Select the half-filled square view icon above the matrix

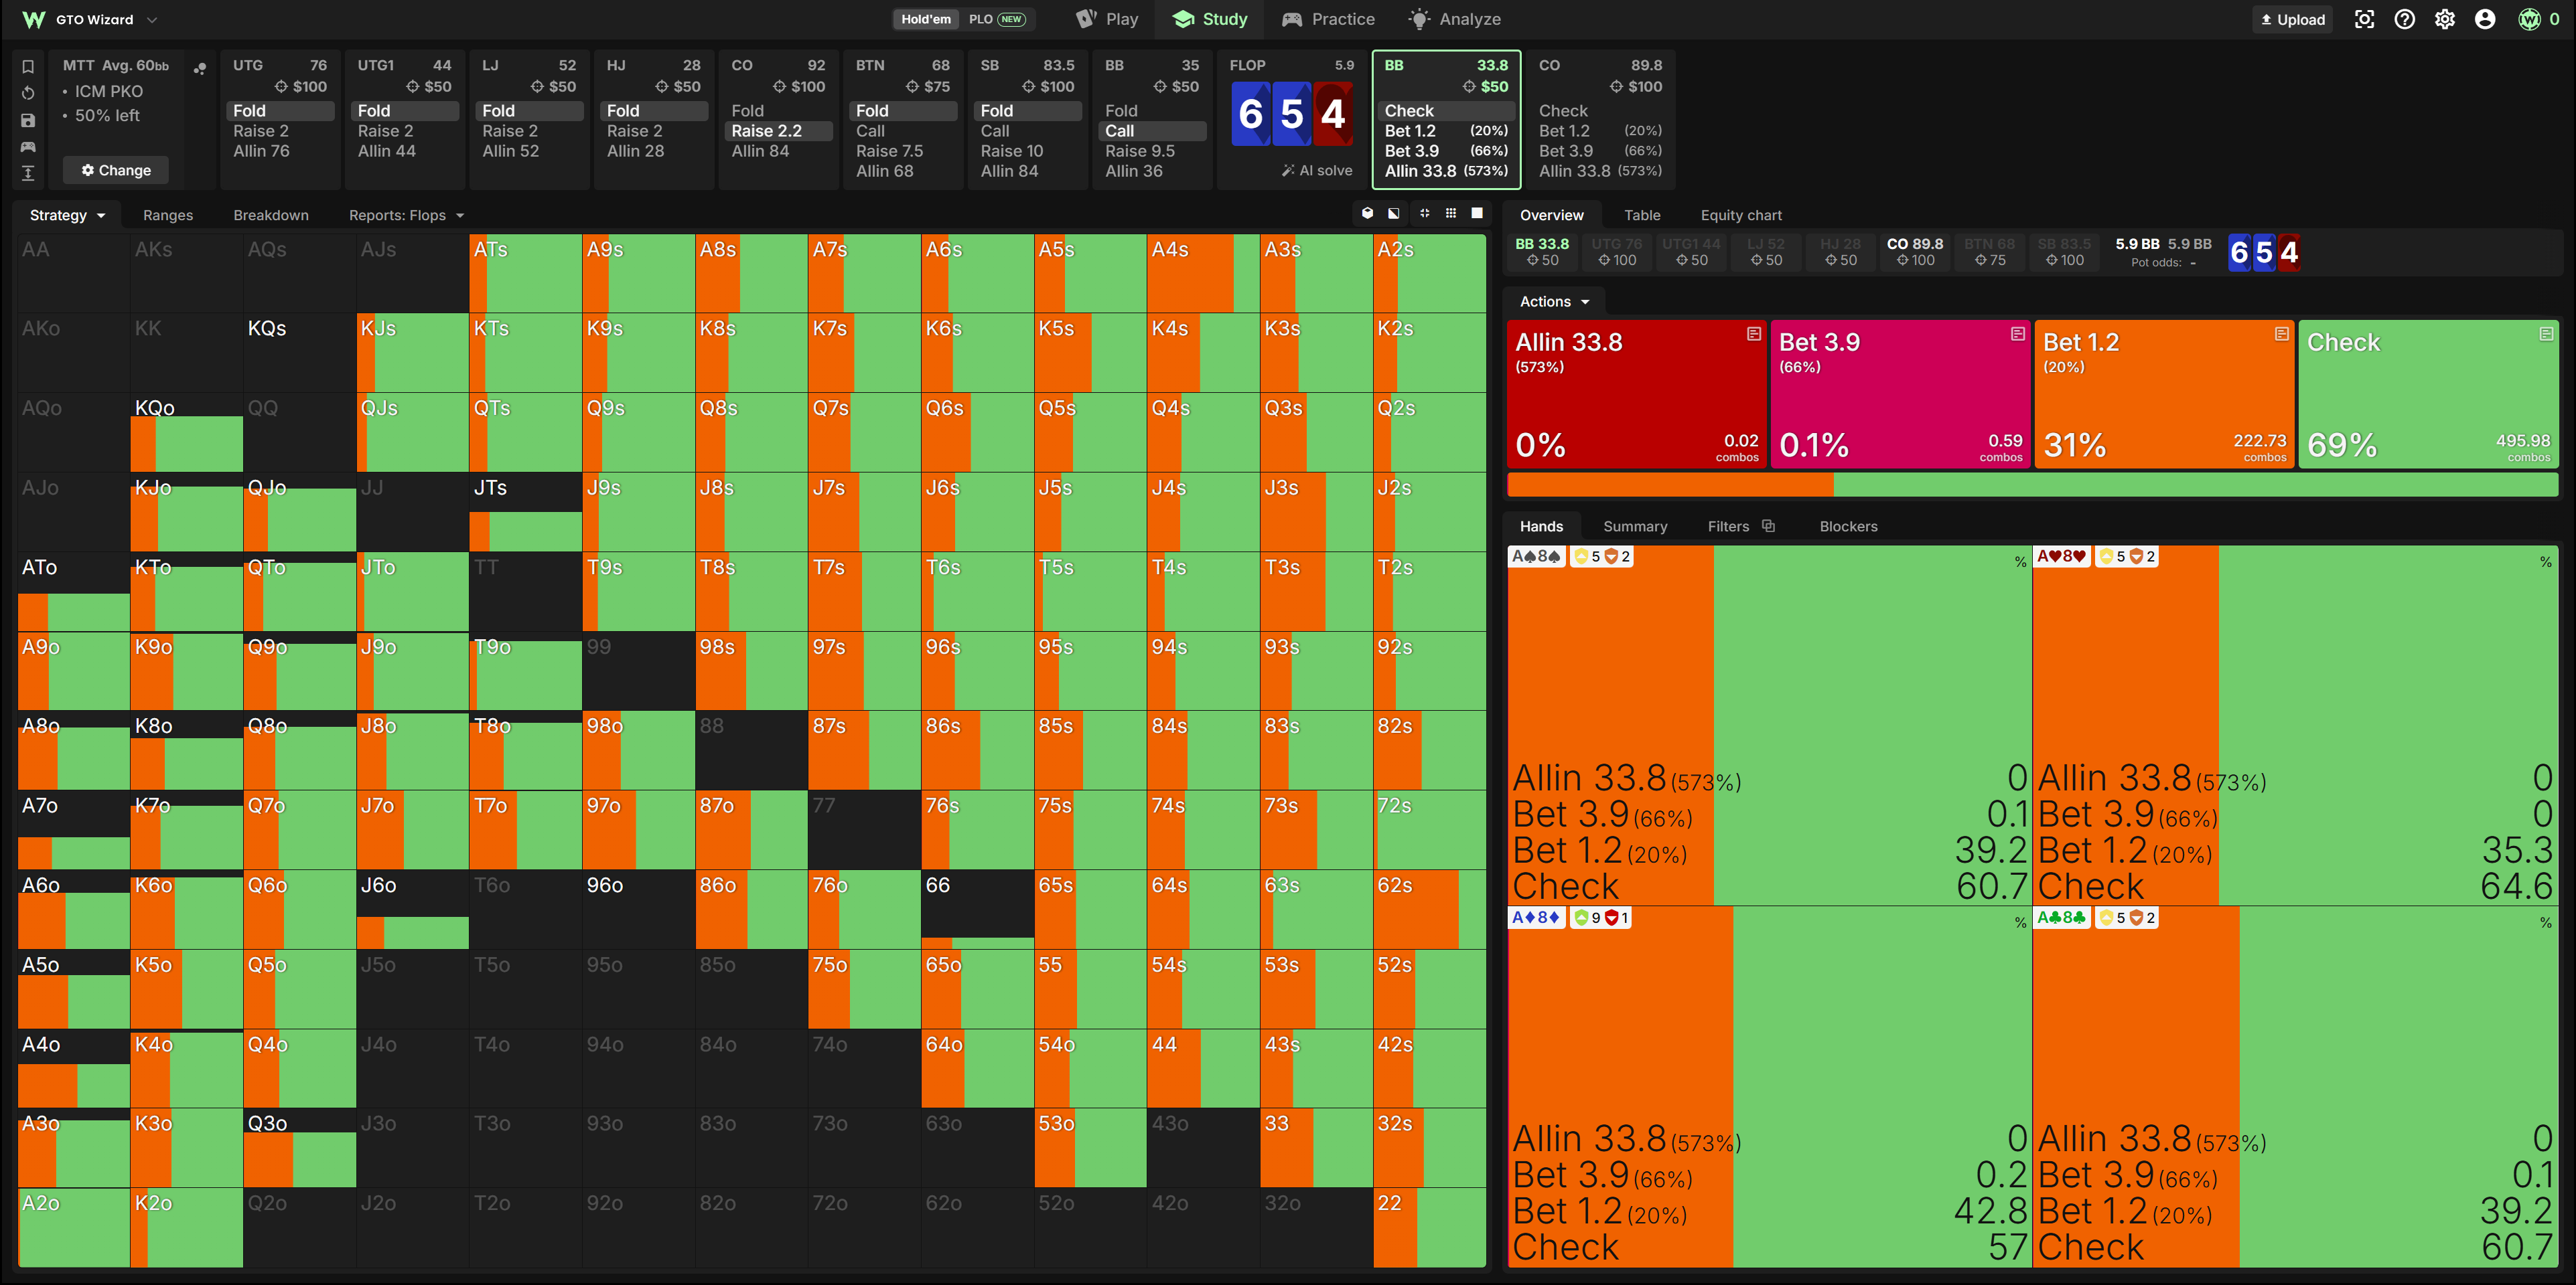point(1394,213)
